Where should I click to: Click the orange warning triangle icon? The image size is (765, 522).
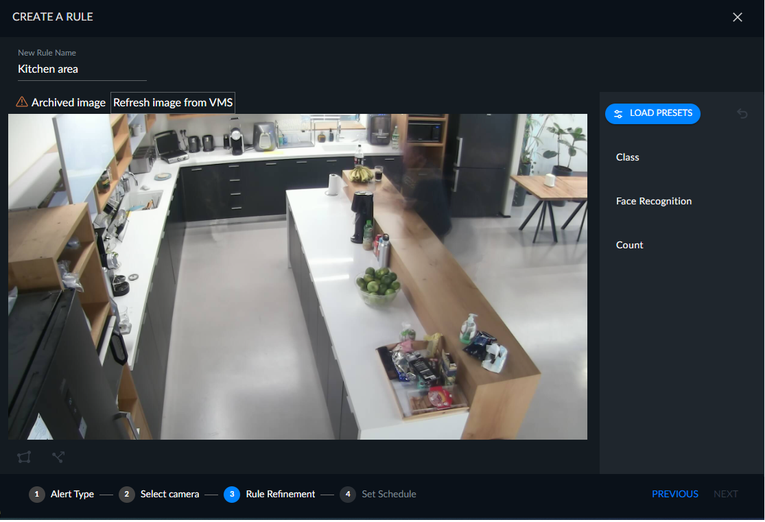click(22, 102)
